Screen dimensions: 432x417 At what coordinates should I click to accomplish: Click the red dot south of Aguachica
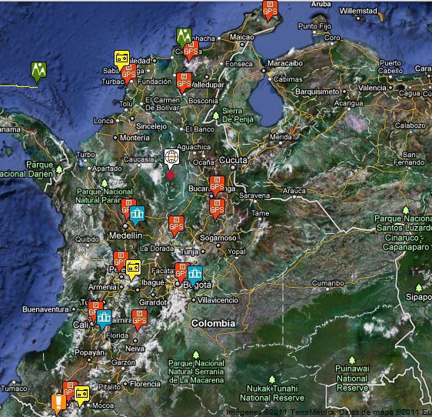coord(171,175)
